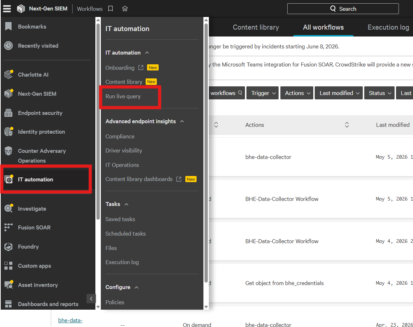
Task: Collapse the Tasks section
Action: point(126,204)
